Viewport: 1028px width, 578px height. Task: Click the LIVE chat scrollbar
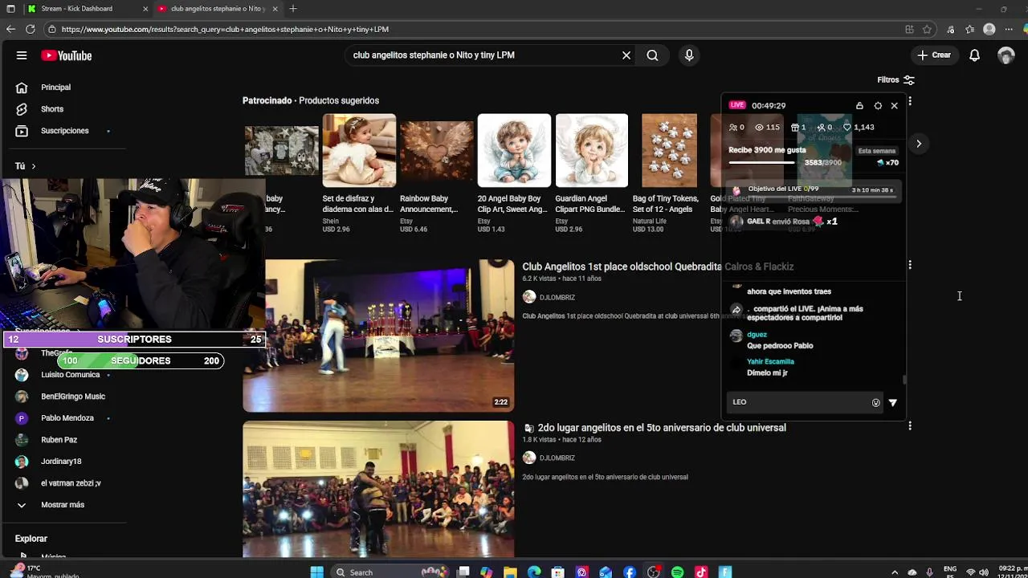tap(904, 380)
